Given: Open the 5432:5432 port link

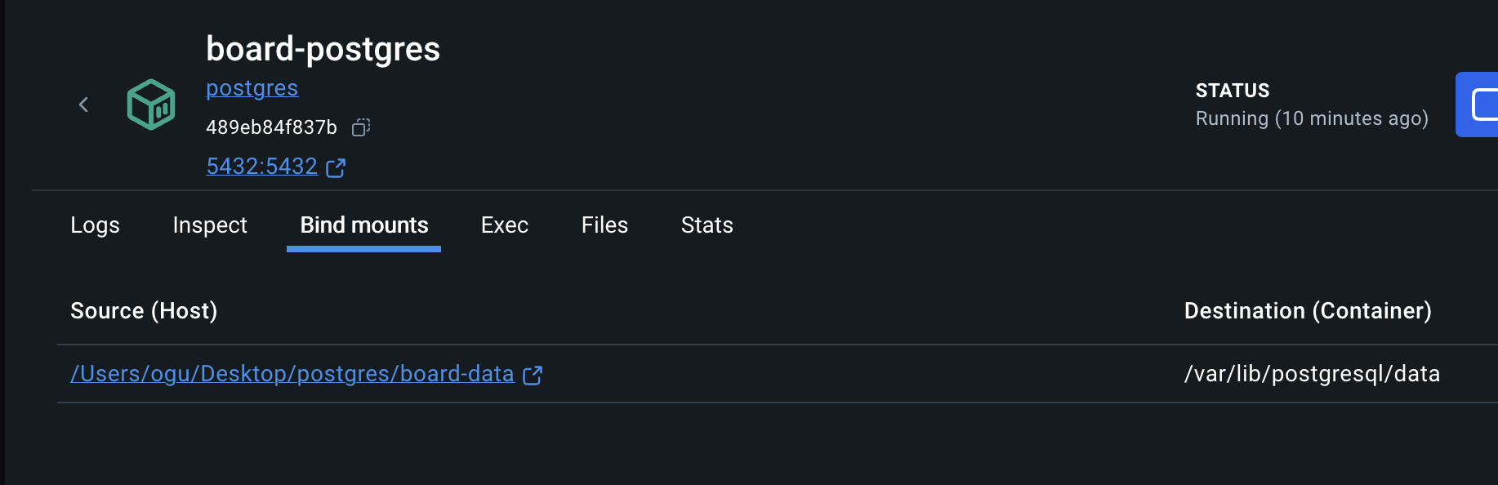Looking at the screenshot, I should pyautogui.click(x=261, y=167).
